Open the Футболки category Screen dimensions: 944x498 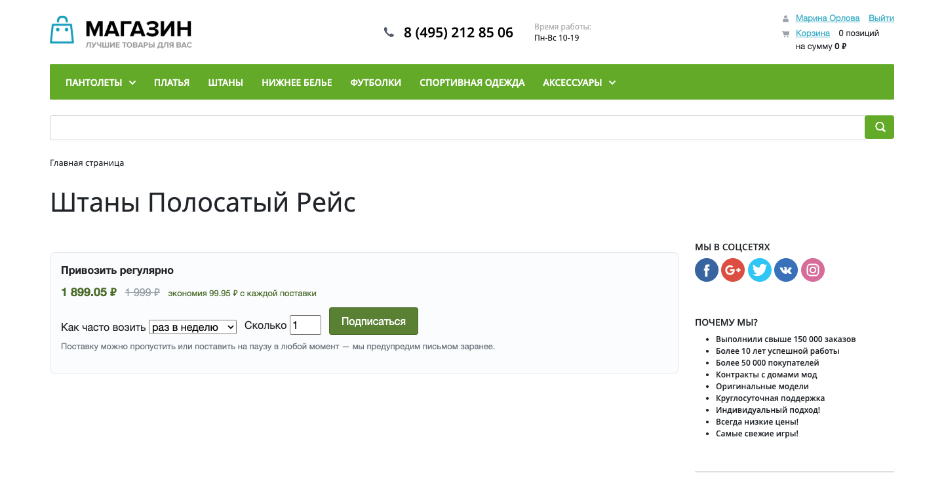(376, 83)
